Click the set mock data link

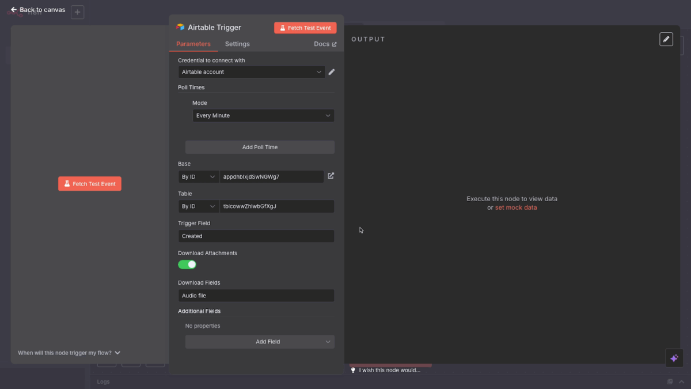coord(516,207)
